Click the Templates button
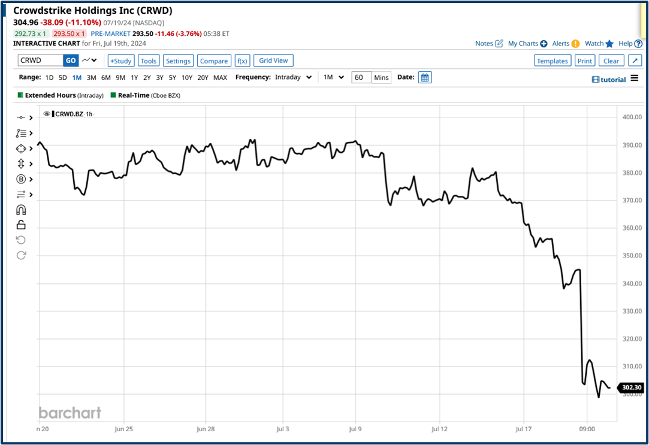This screenshot has width=649, height=445. click(x=552, y=60)
